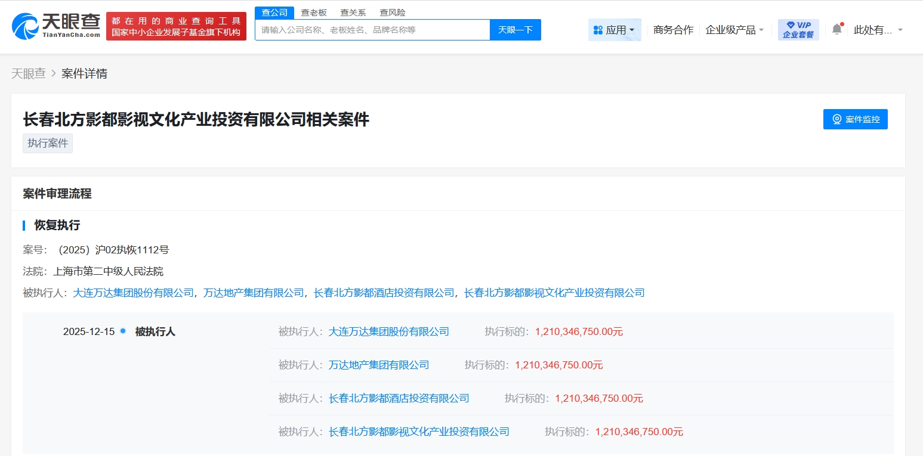
Task: Switch to the 查老板 search tab
Action: 314,13
